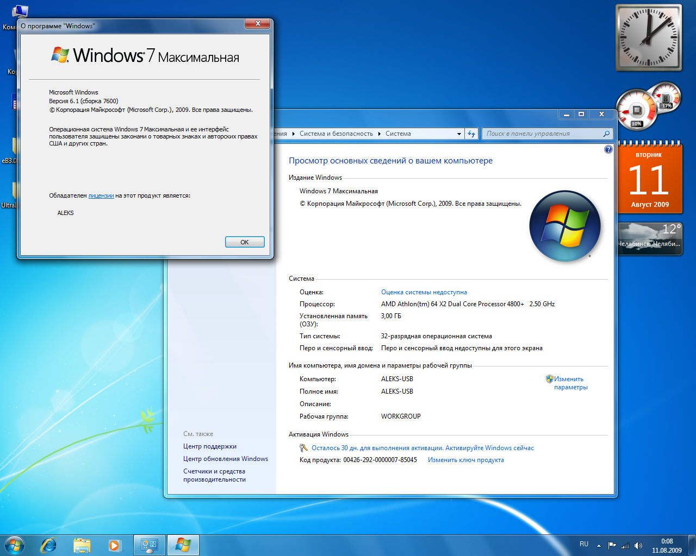
Task: Click 32-разрядная операционная система text
Action: click(x=437, y=336)
